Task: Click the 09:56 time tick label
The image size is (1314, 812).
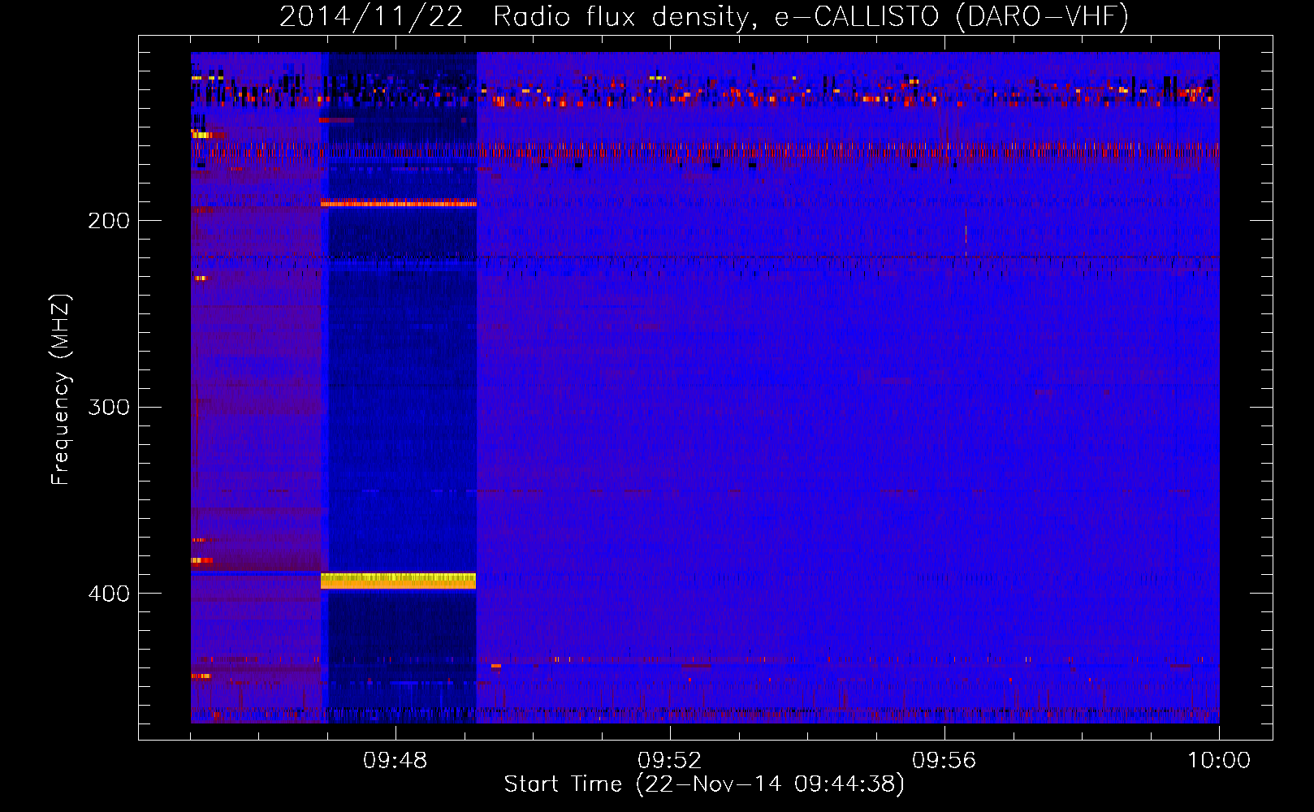Action: click(944, 761)
